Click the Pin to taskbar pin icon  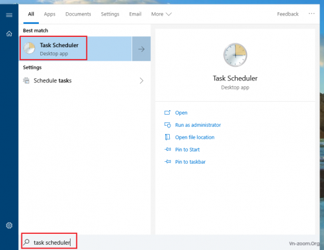168,161
